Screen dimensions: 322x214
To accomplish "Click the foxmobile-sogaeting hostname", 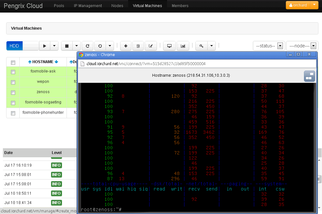I will tap(43, 102).
